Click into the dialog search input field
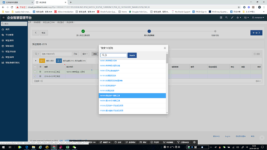The height and width of the screenshot is (150, 267). (x=113, y=55)
